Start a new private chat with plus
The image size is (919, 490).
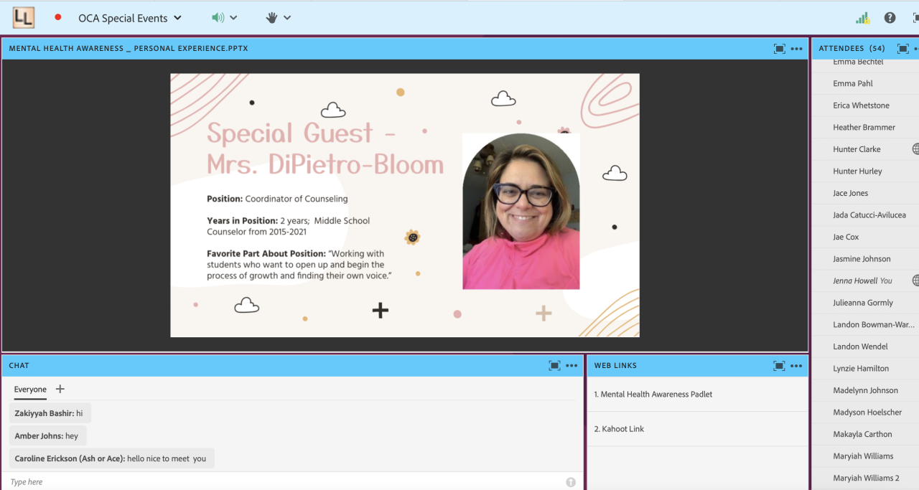pyautogui.click(x=60, y=389)
